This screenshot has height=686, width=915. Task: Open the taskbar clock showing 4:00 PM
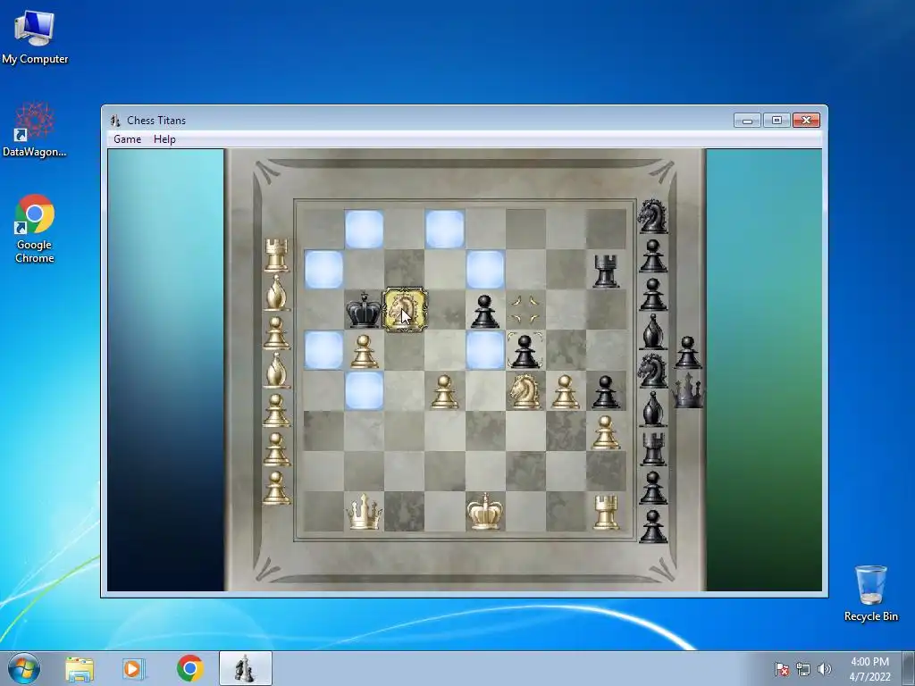pos(869,669)
